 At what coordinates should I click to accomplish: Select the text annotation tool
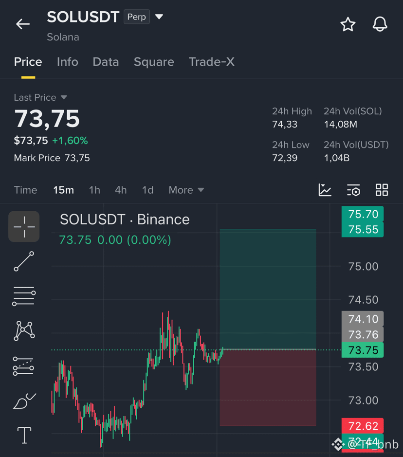[x=24, y=436]
